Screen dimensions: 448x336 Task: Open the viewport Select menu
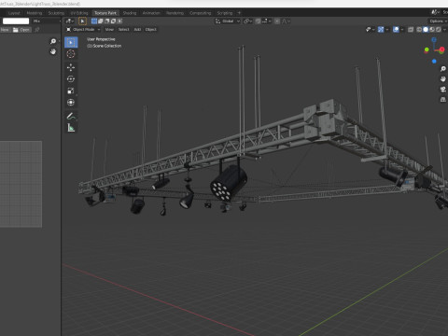coord(123,30)
